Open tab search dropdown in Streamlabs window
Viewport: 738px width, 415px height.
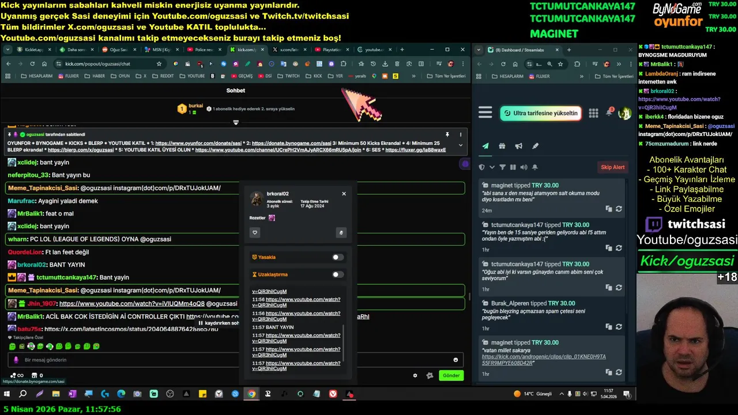pos(479,50)
